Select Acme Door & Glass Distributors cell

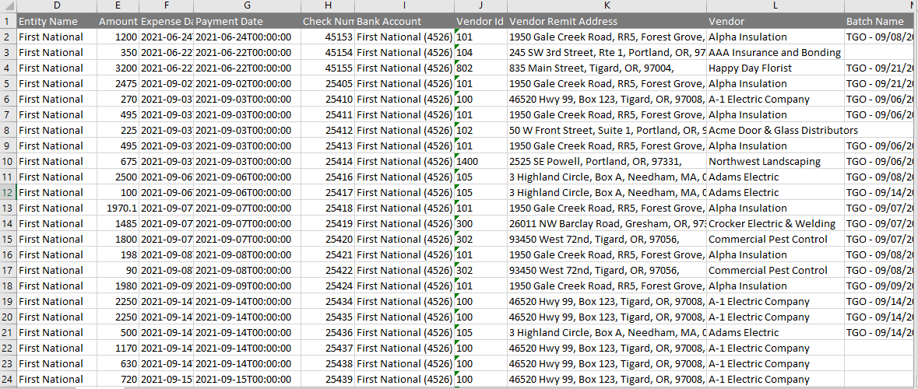click(776, 130)
